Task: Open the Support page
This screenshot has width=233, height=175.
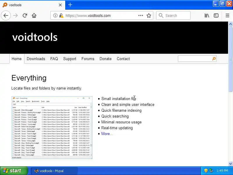Action: pyautogui.click(x=70, y=59)
